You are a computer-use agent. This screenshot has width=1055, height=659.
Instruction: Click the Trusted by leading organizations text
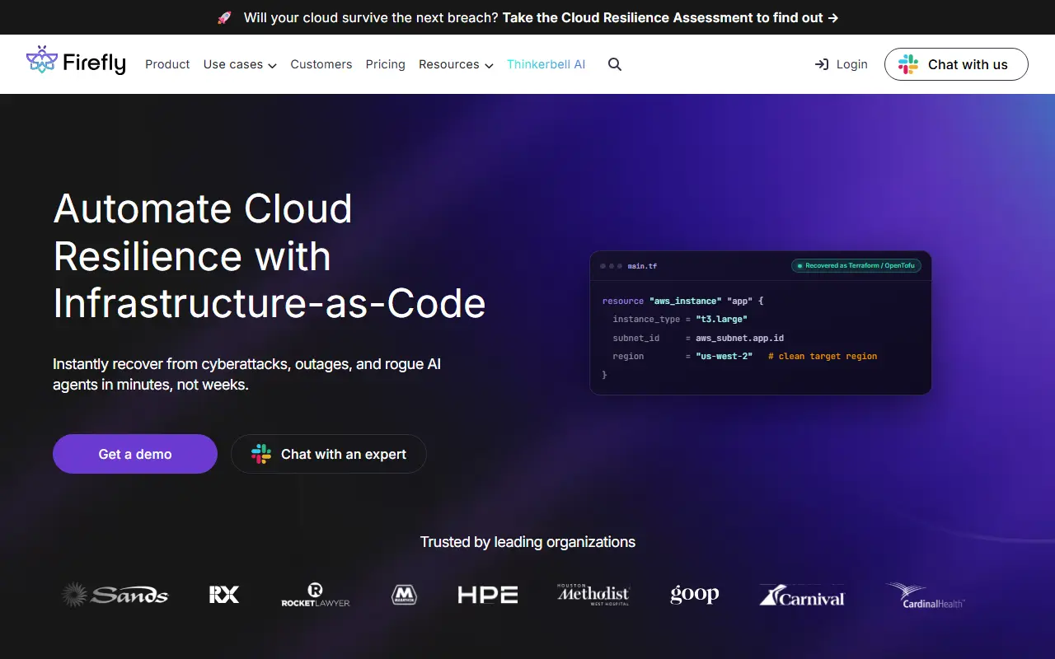click(x=527, y=542)
